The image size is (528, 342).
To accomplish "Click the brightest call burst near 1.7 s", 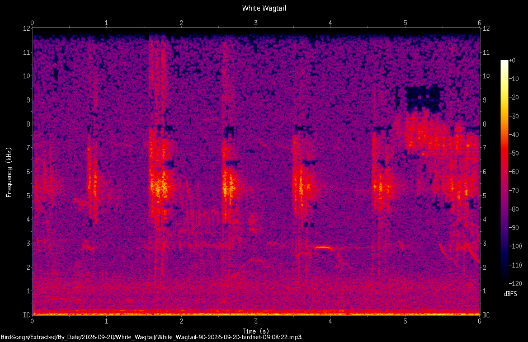I will (159, 185).
